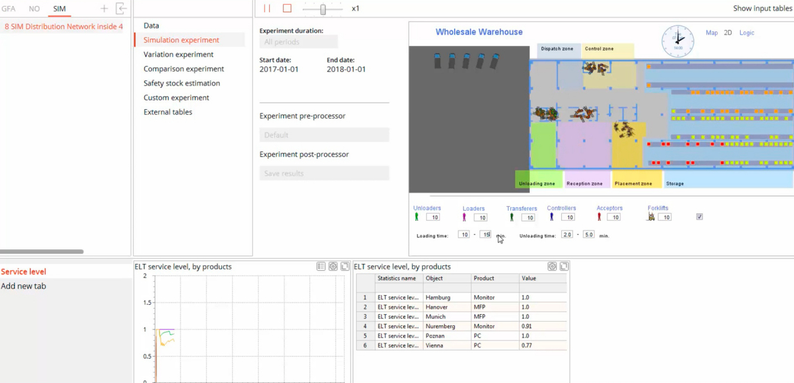This screenshot has width=794, height=383.
Task: Open External tables
Action: (168, 112)
